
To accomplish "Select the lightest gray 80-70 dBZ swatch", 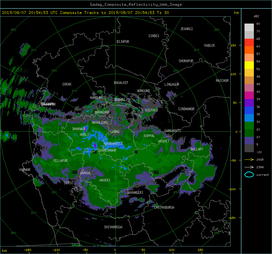I will point(249,27).
